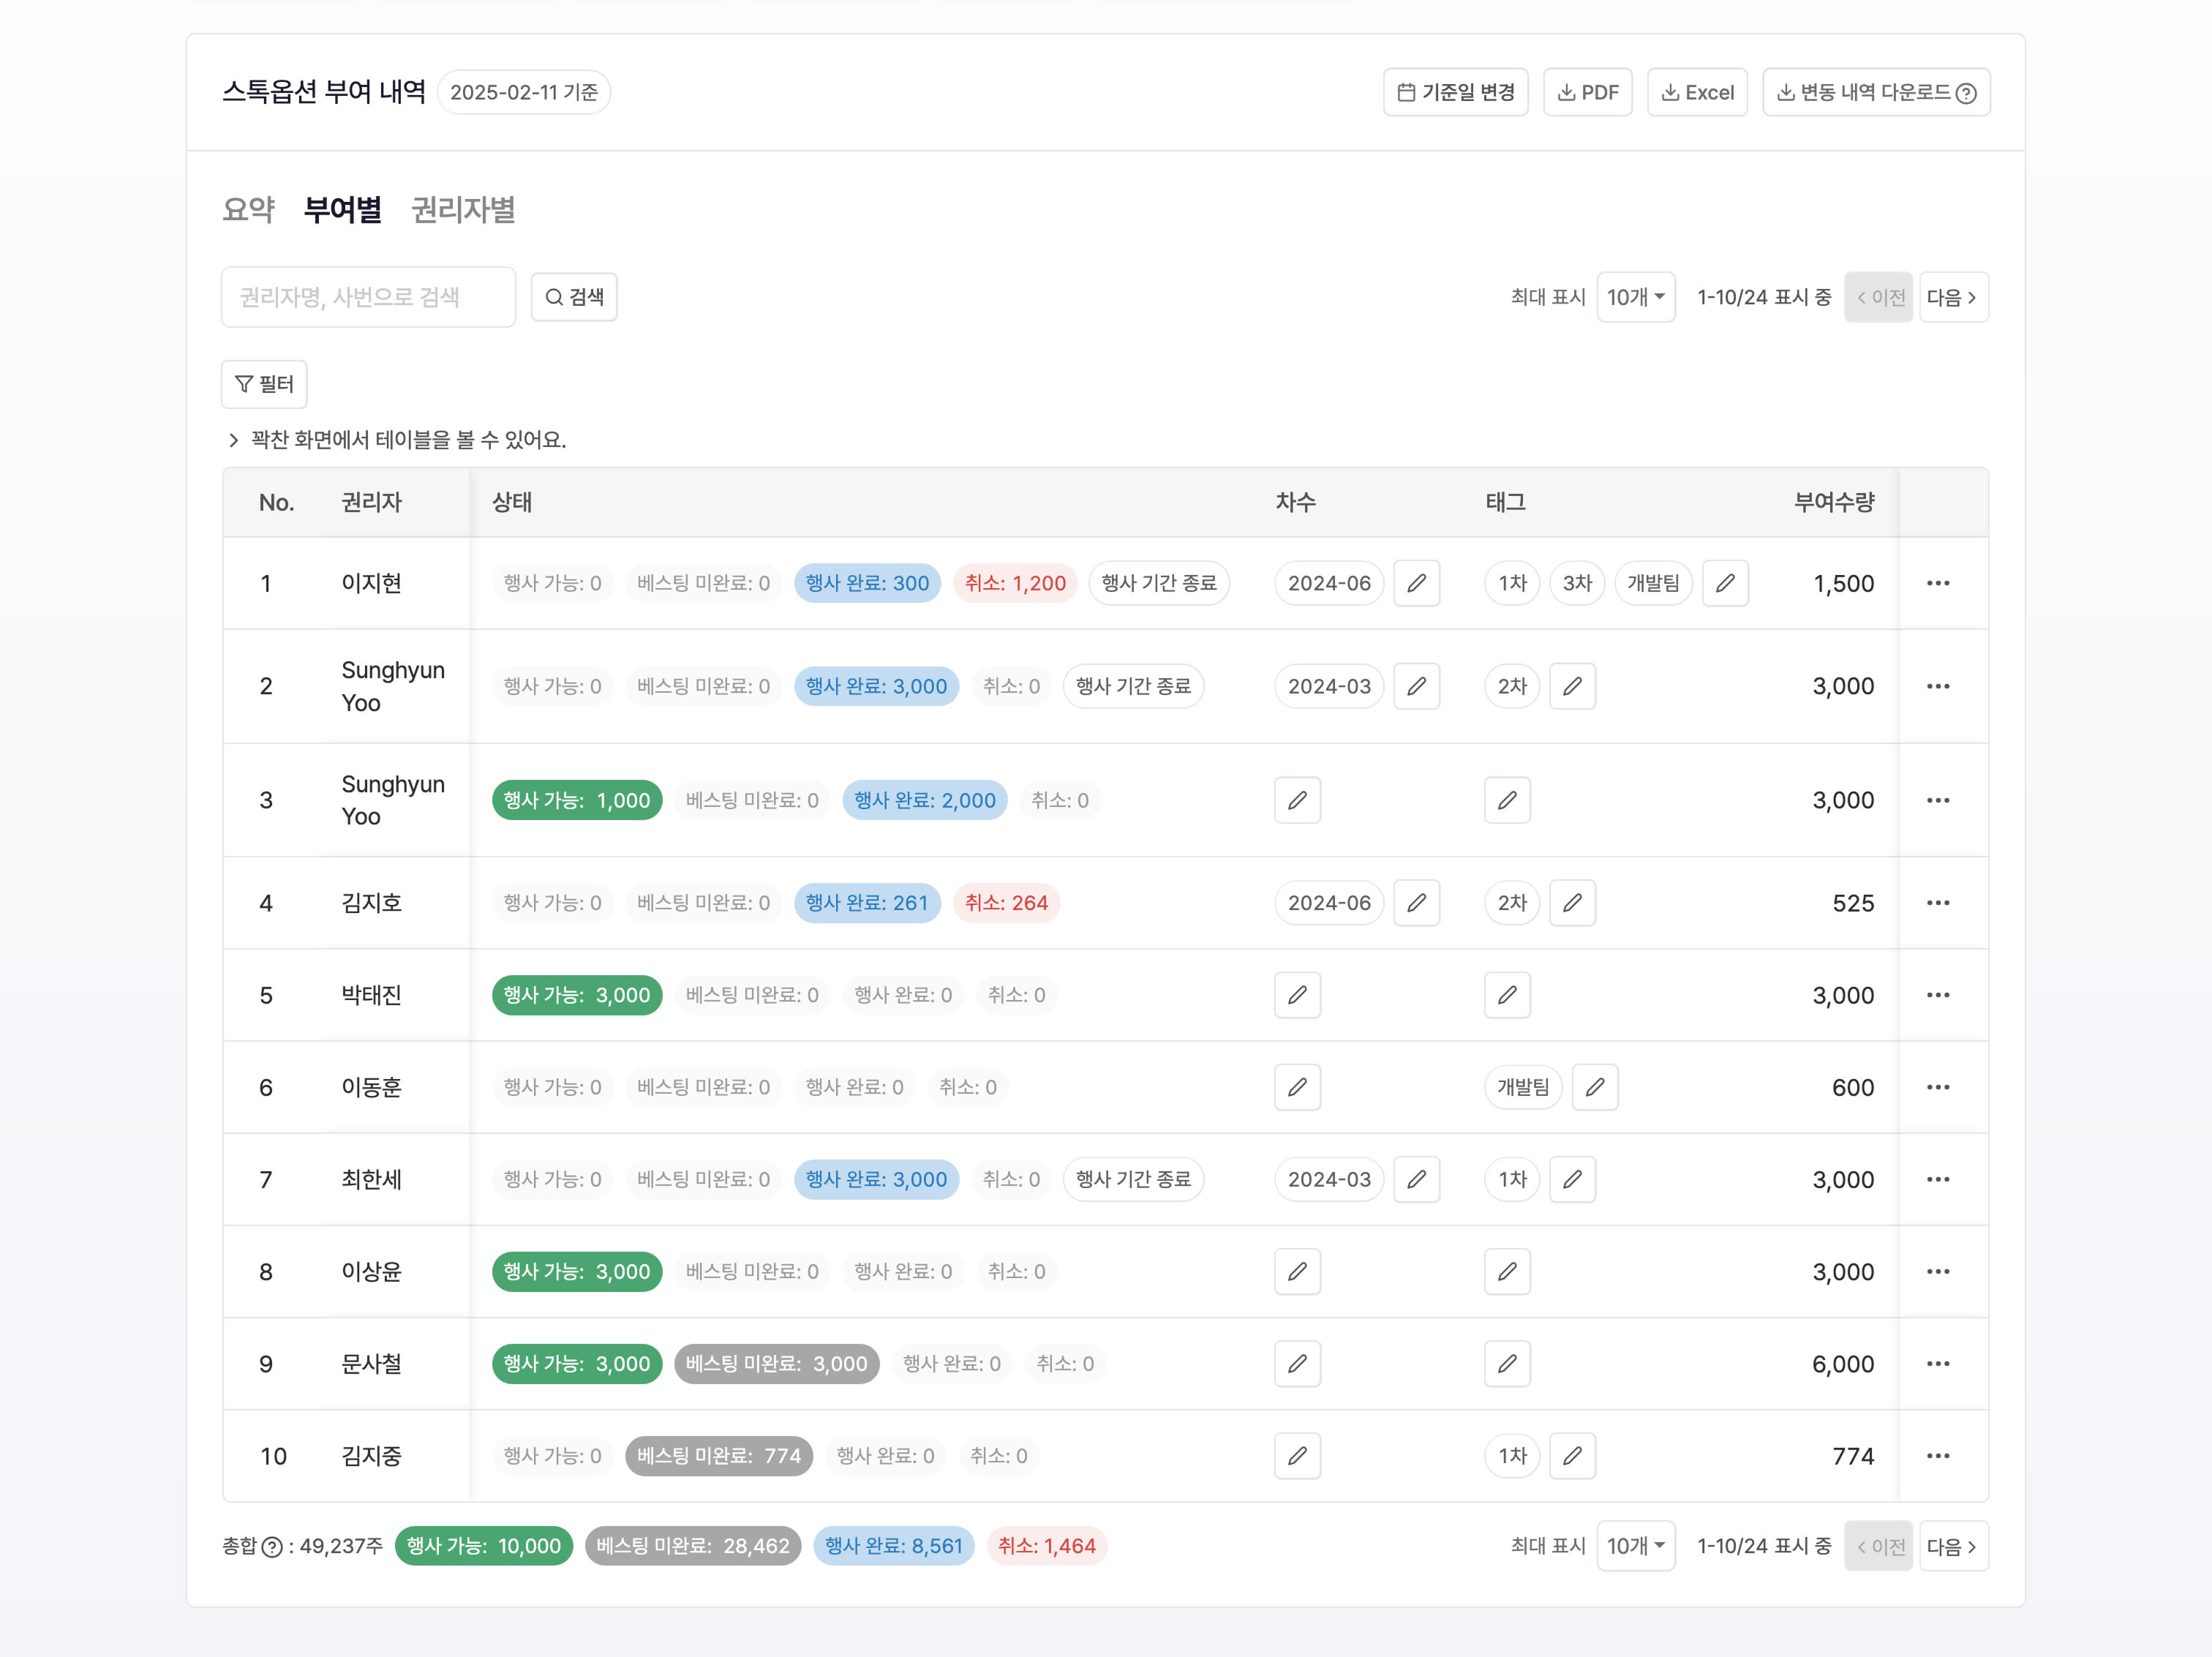Expand 꽉찬 화면에서 테이블 보기 chevron
This screenshot has width=2212, height=1657.
pos(233,440)
